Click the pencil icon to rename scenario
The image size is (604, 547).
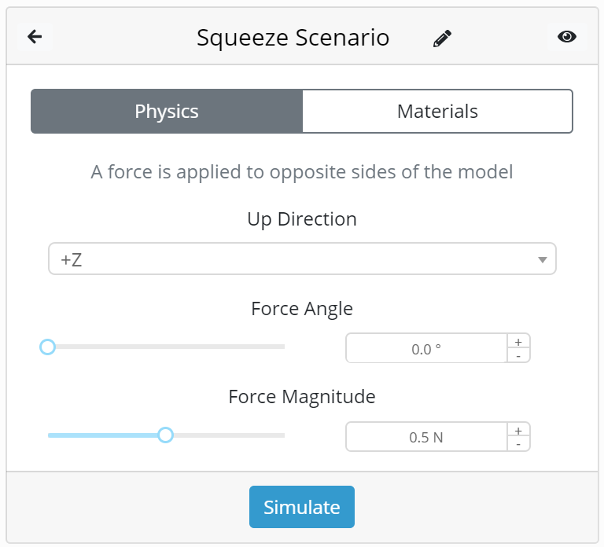coord(442,38)
